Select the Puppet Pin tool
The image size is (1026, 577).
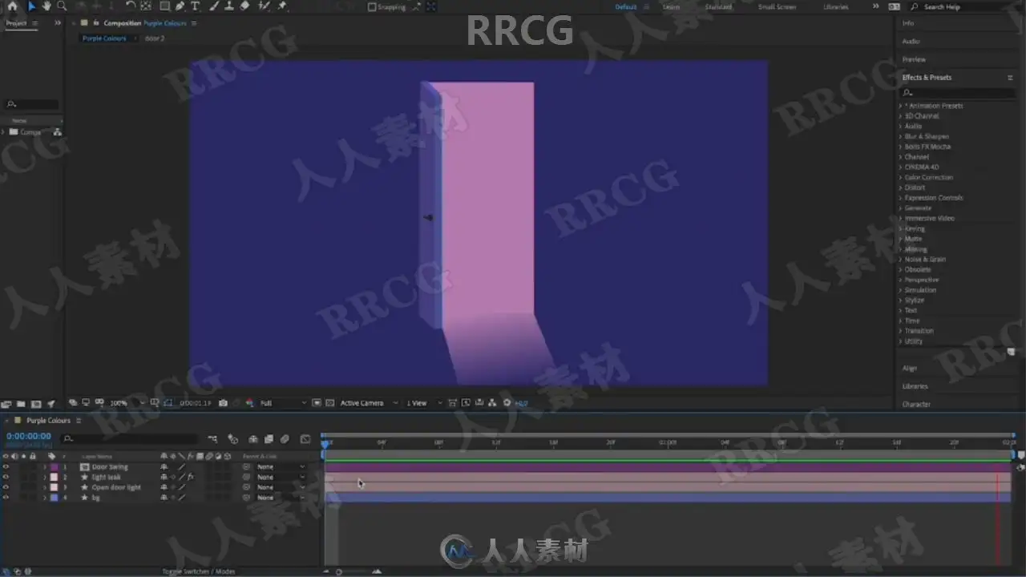point(282,6)
